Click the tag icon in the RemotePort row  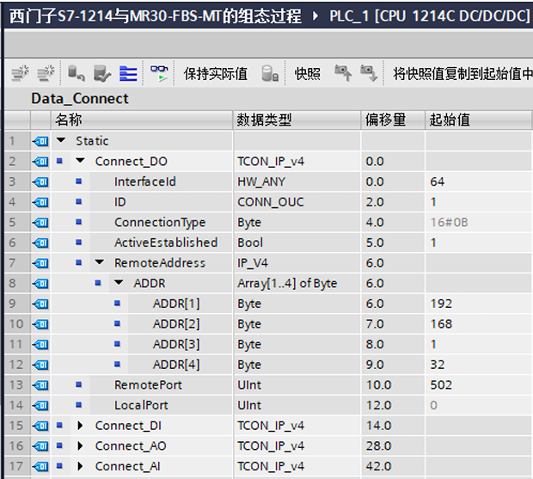coord(40,385)
